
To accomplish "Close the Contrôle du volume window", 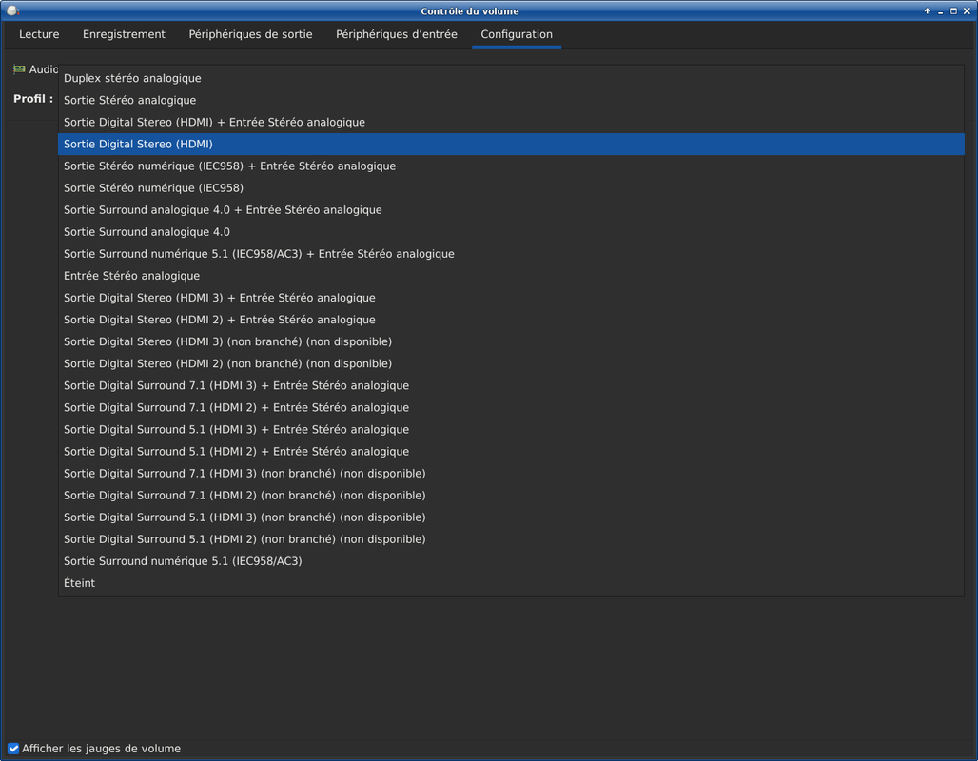I will [967, 11].
